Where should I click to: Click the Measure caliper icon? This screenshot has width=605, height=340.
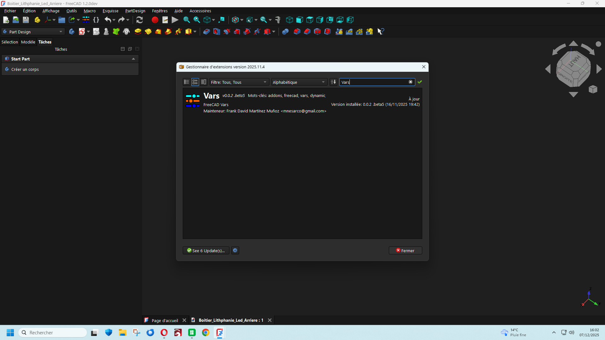pyautogui.click(x=278, y=20)
